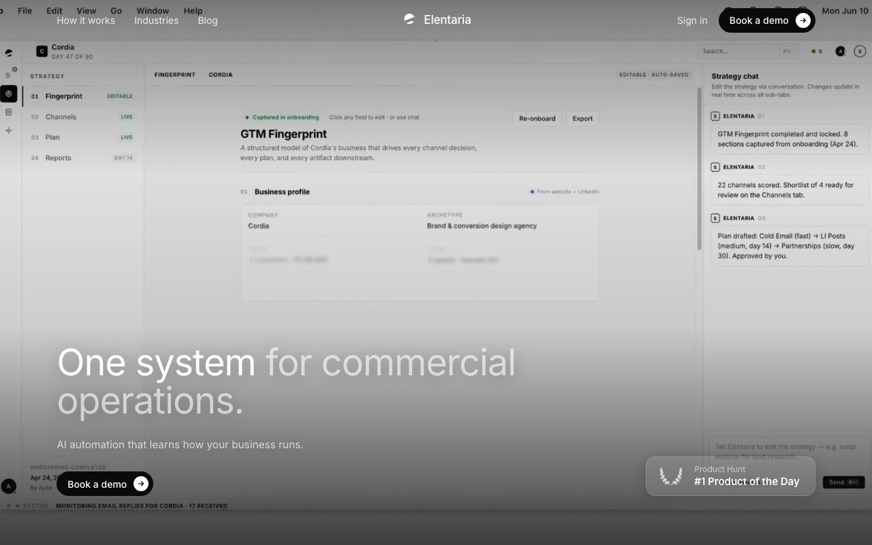872x545 pixels.
Task: Open the Edit menu in the menu bar
Action: (x=54, y=10)
